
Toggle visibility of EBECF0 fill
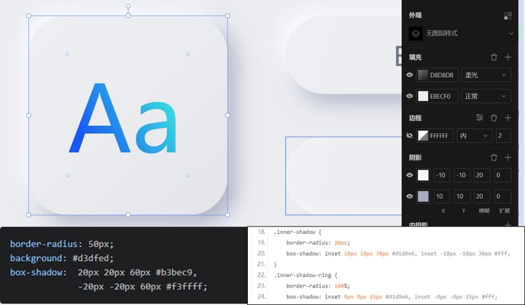point(409,96)
